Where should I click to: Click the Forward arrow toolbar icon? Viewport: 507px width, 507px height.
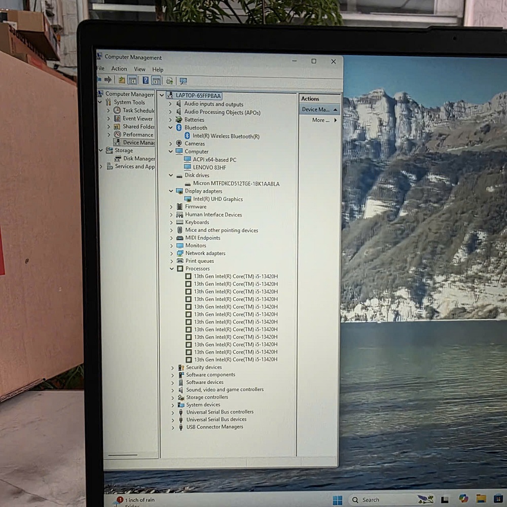(x=108, y=80)
